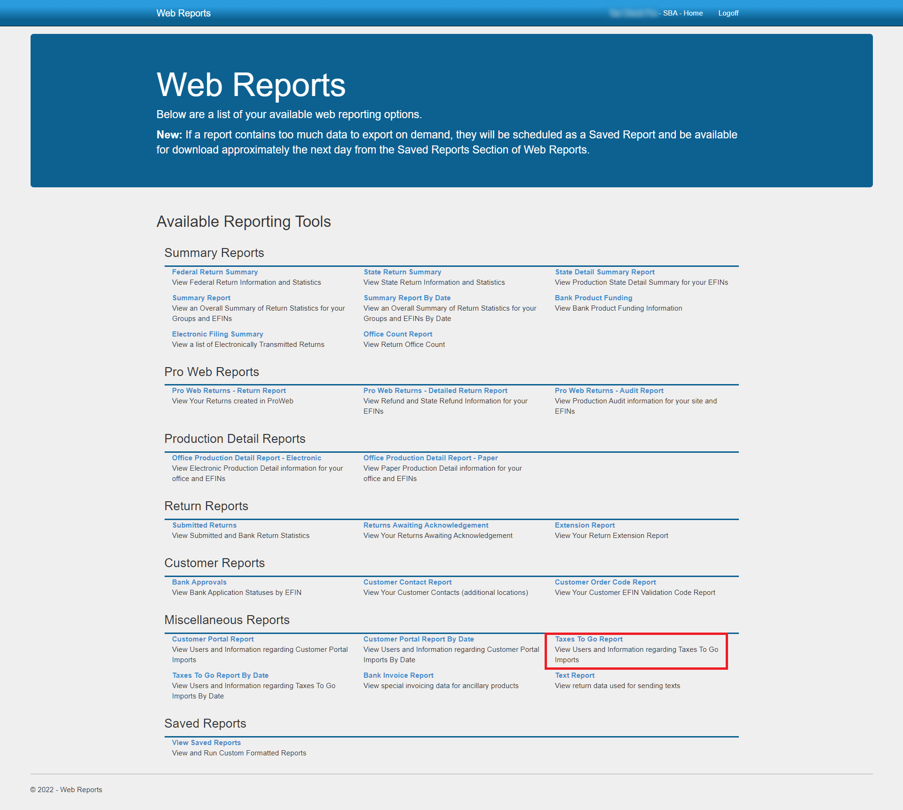The image size is (903, 810).
Task: Open State Return Summary link
Action: coord(402,272)
